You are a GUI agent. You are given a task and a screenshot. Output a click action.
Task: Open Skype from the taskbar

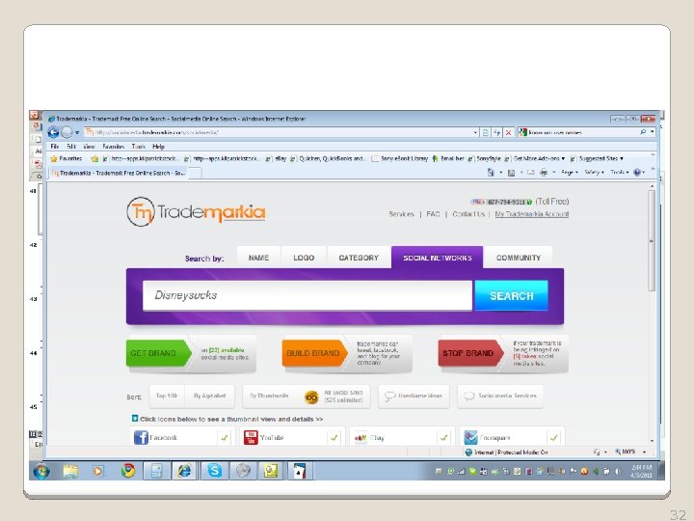pos(214,471)
